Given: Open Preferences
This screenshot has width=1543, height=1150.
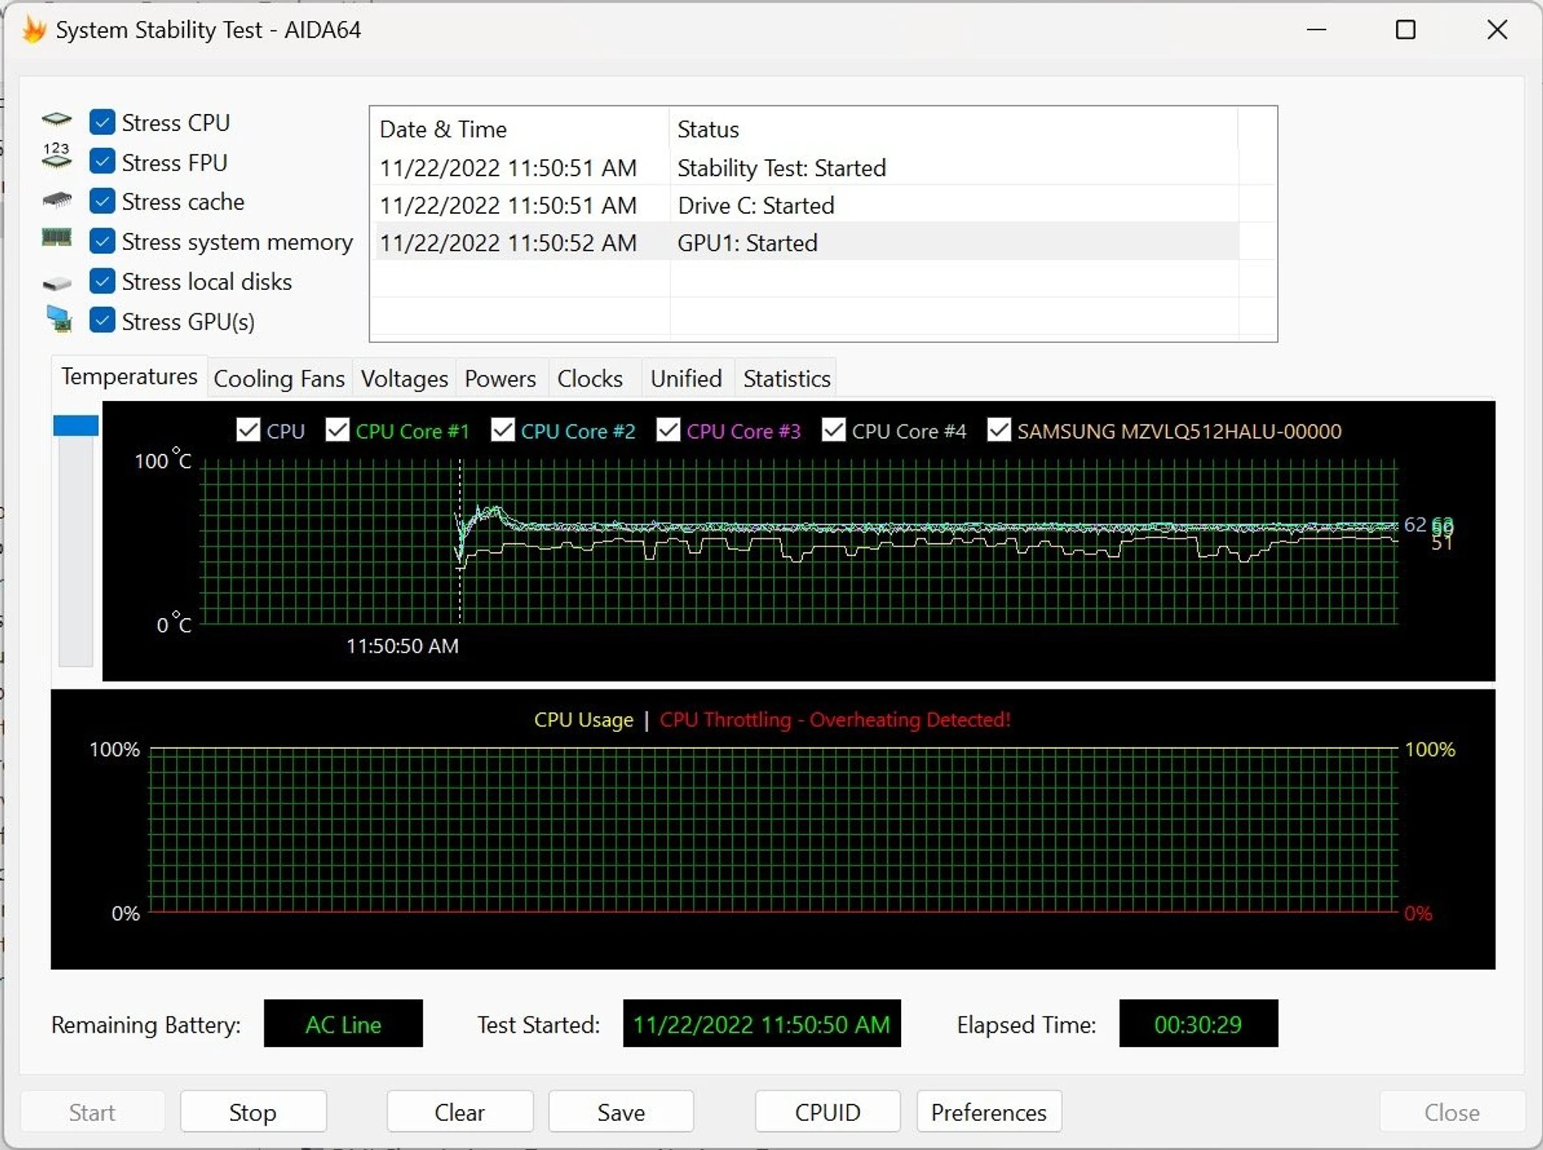Looking at the screenshot, I should 988,1112.
